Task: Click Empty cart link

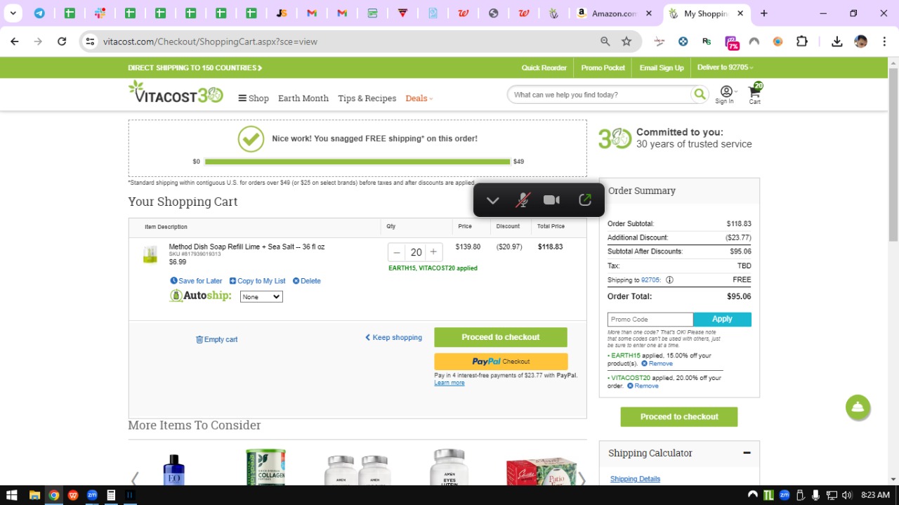Action: pyautogui.click(x=216, y=339)
